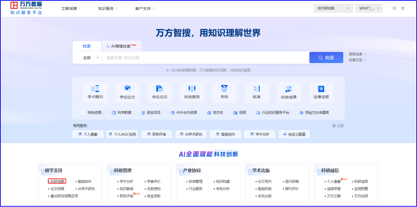
Task: Open the 会议论文 icon
Action: 160,89
